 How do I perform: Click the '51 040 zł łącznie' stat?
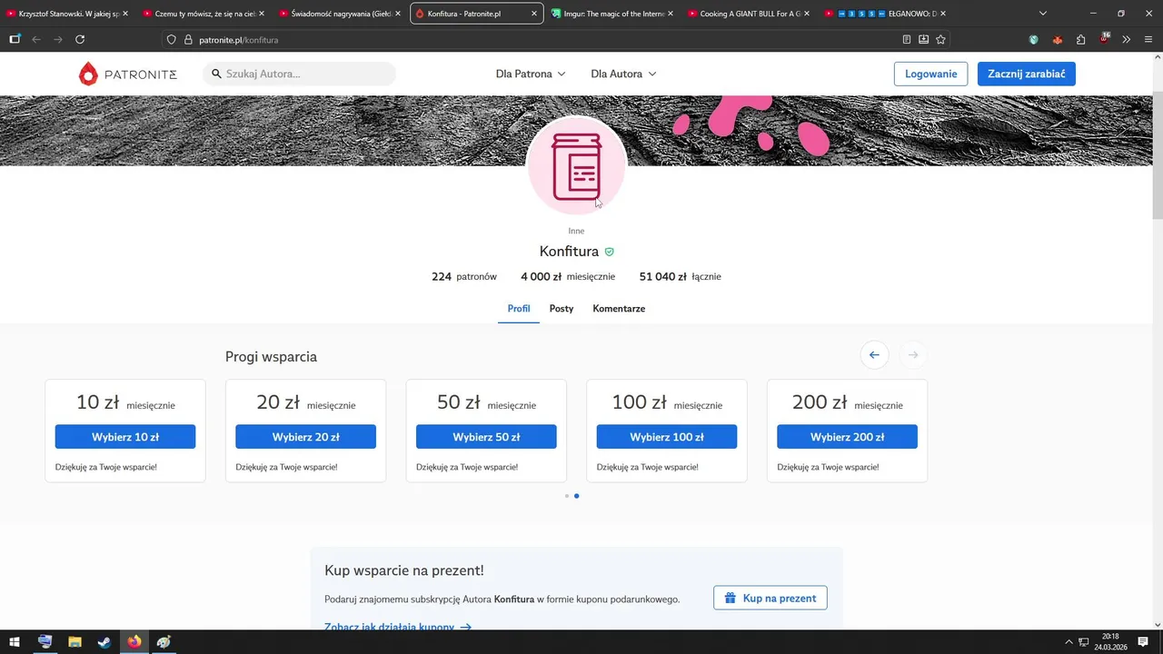681,276
